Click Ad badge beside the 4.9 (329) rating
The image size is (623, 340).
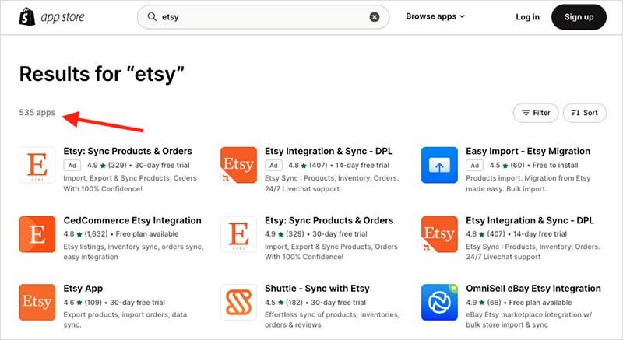72,166
